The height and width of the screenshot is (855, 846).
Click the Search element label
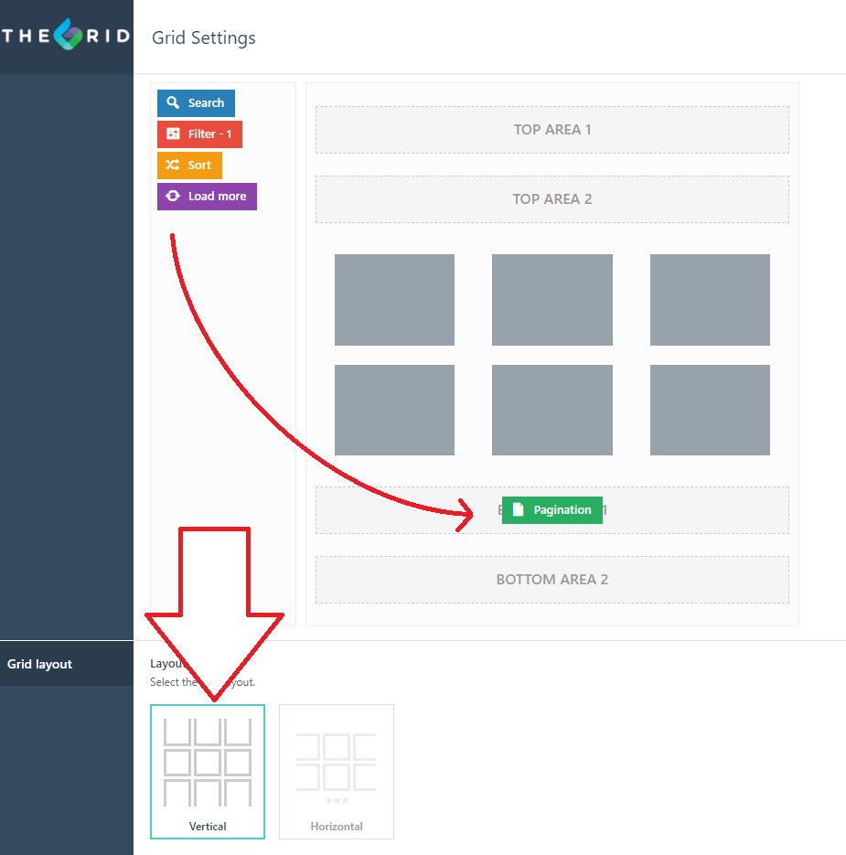tap(206, 103)
